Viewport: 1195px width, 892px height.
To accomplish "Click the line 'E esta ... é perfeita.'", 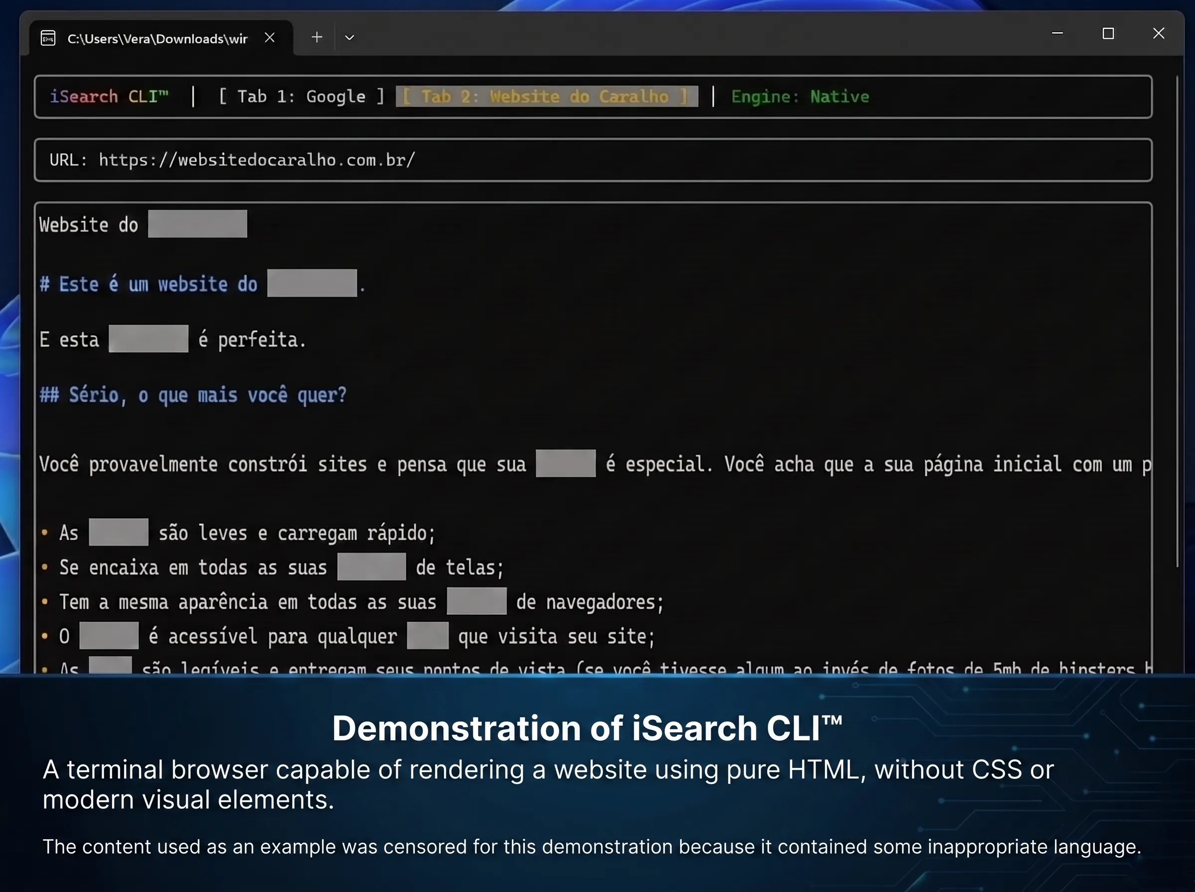I will (x=173, y=339).
